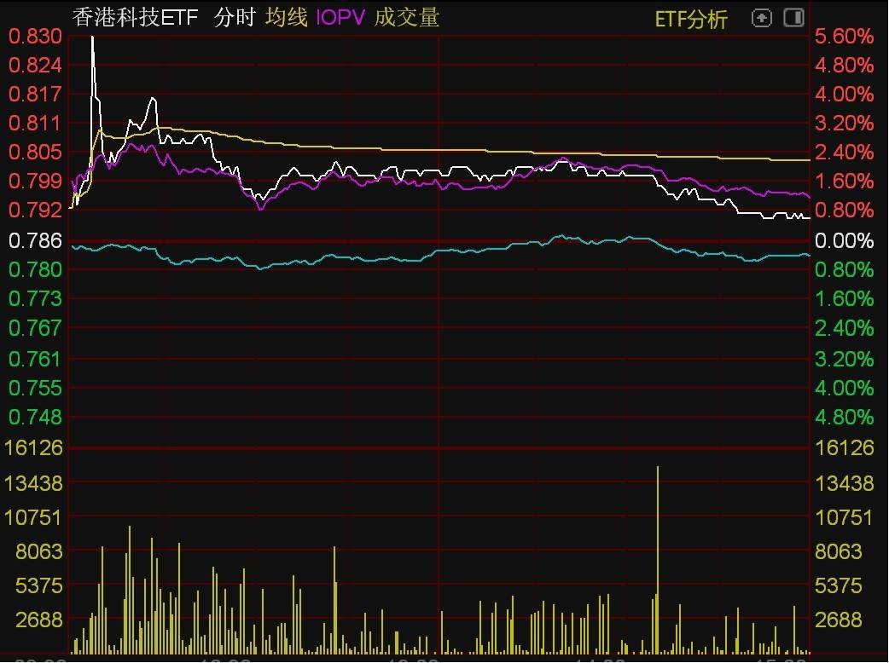Screen dimensions: 889x663
Task: Click the 5.60% percentage axis label
Action: 844,37
